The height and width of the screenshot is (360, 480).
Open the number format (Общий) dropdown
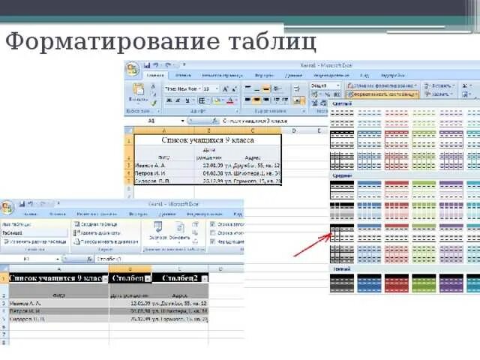[x=338, y=86]
